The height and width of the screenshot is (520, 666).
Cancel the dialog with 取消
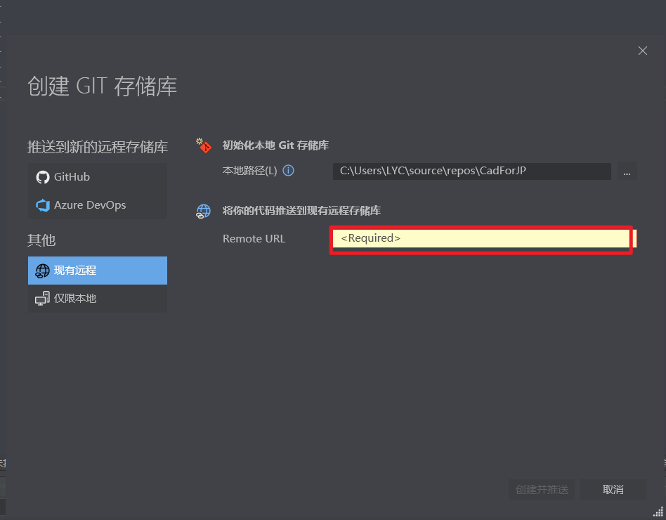pos(613,489)
